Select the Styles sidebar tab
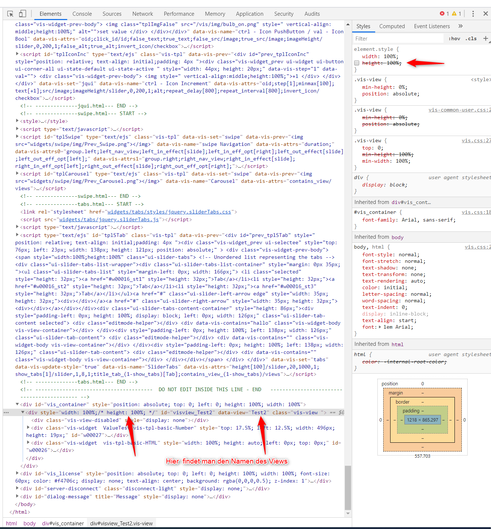 click(364, 26)
